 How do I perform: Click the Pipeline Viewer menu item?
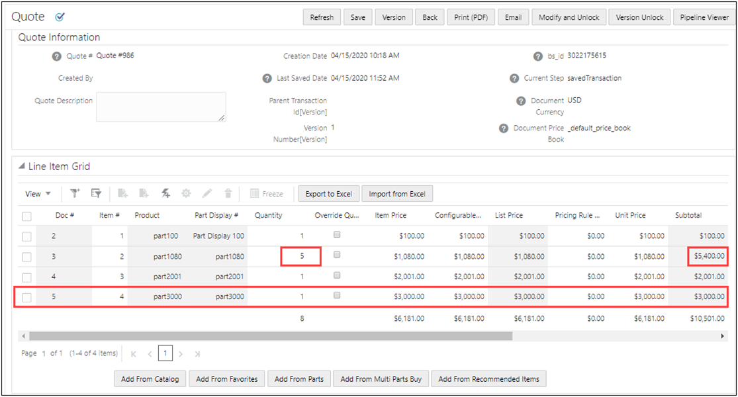pyautogui.click(x=704, y=17)
